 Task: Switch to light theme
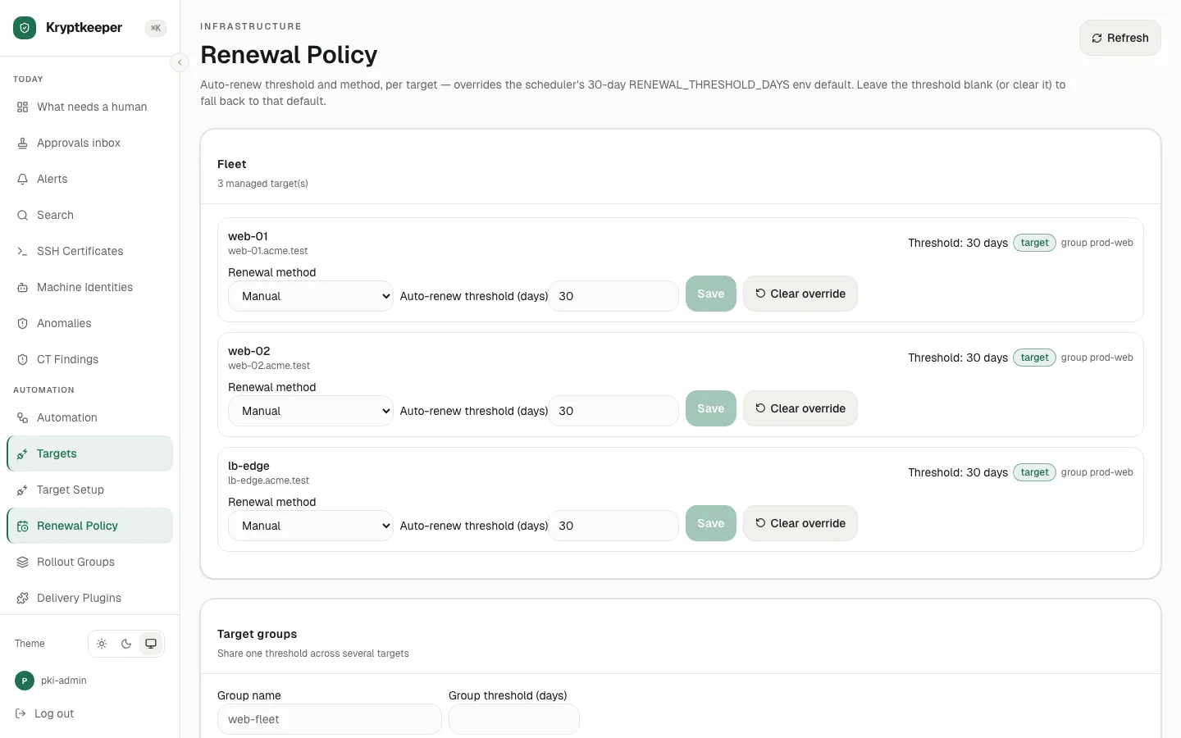[x=102, y=644]
